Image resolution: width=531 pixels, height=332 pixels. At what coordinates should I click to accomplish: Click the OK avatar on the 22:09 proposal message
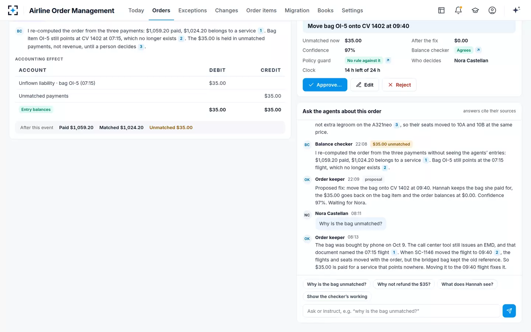click(307, 180)
